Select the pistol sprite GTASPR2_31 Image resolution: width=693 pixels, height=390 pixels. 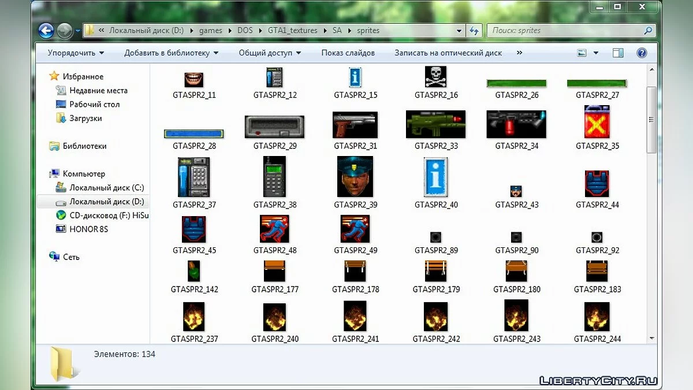click(x=355, y=125)
